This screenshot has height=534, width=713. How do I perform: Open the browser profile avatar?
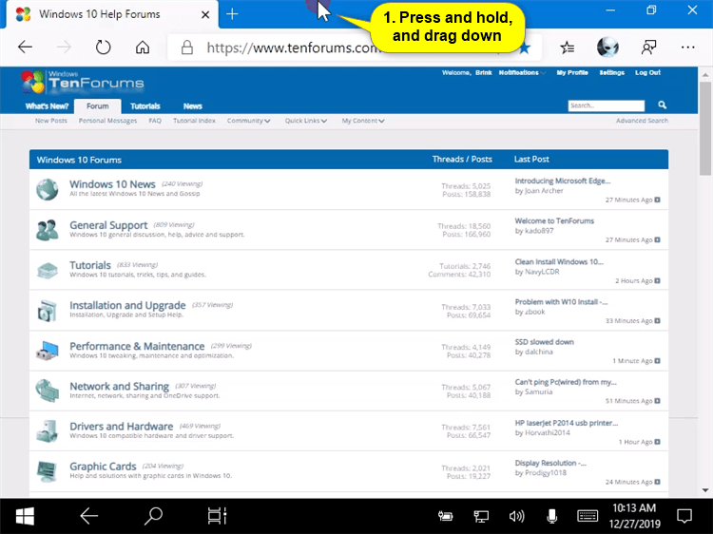click(607, 47)
